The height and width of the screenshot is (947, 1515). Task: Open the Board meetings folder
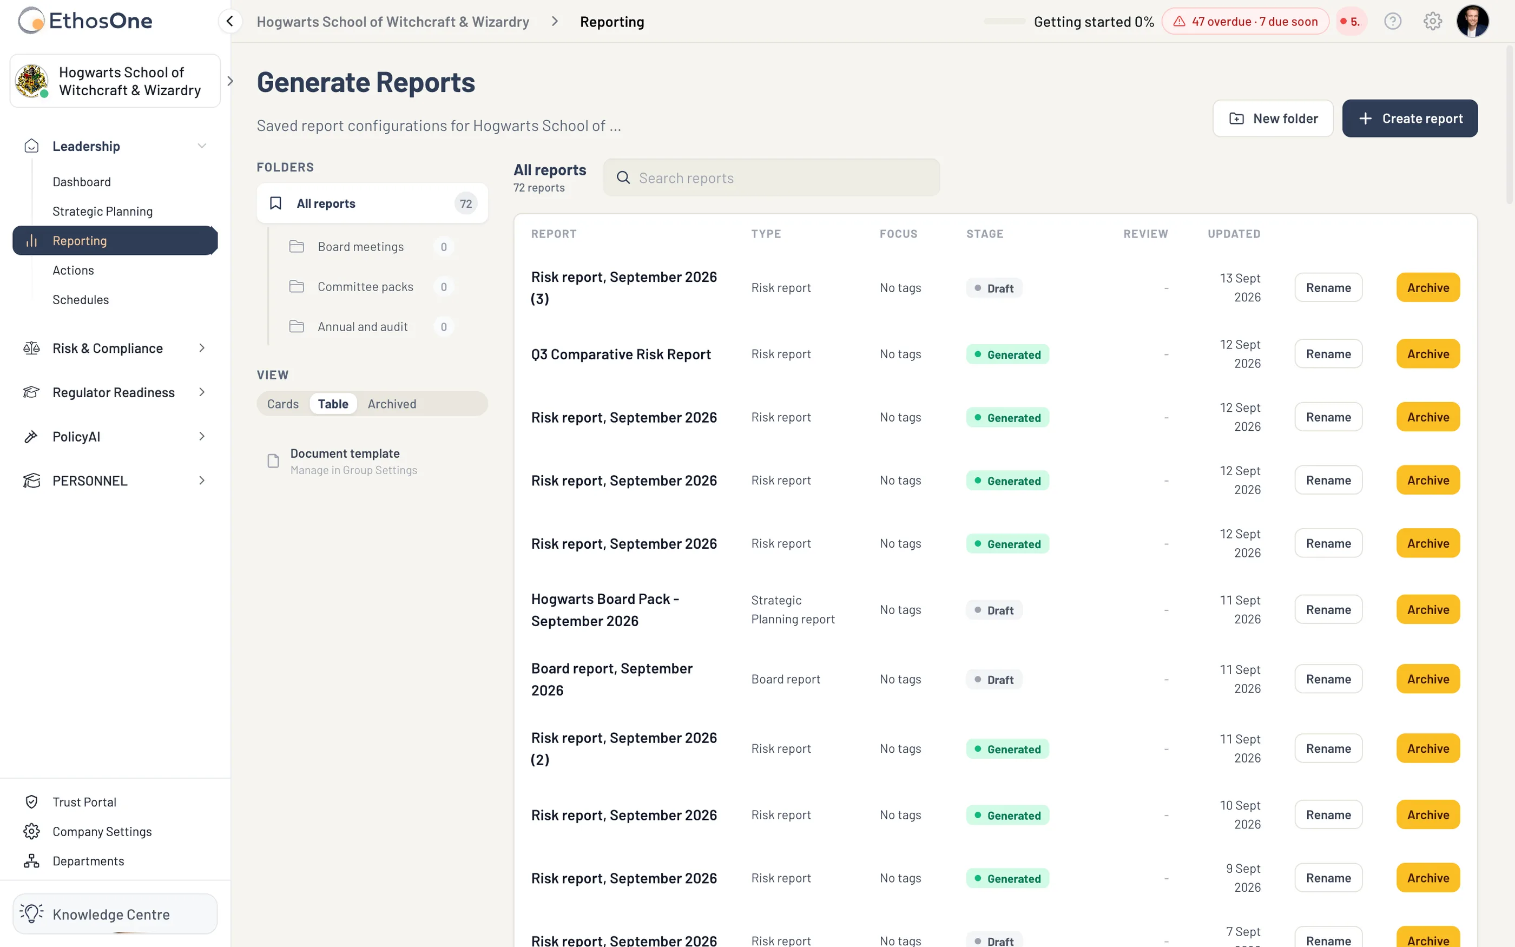372,247
